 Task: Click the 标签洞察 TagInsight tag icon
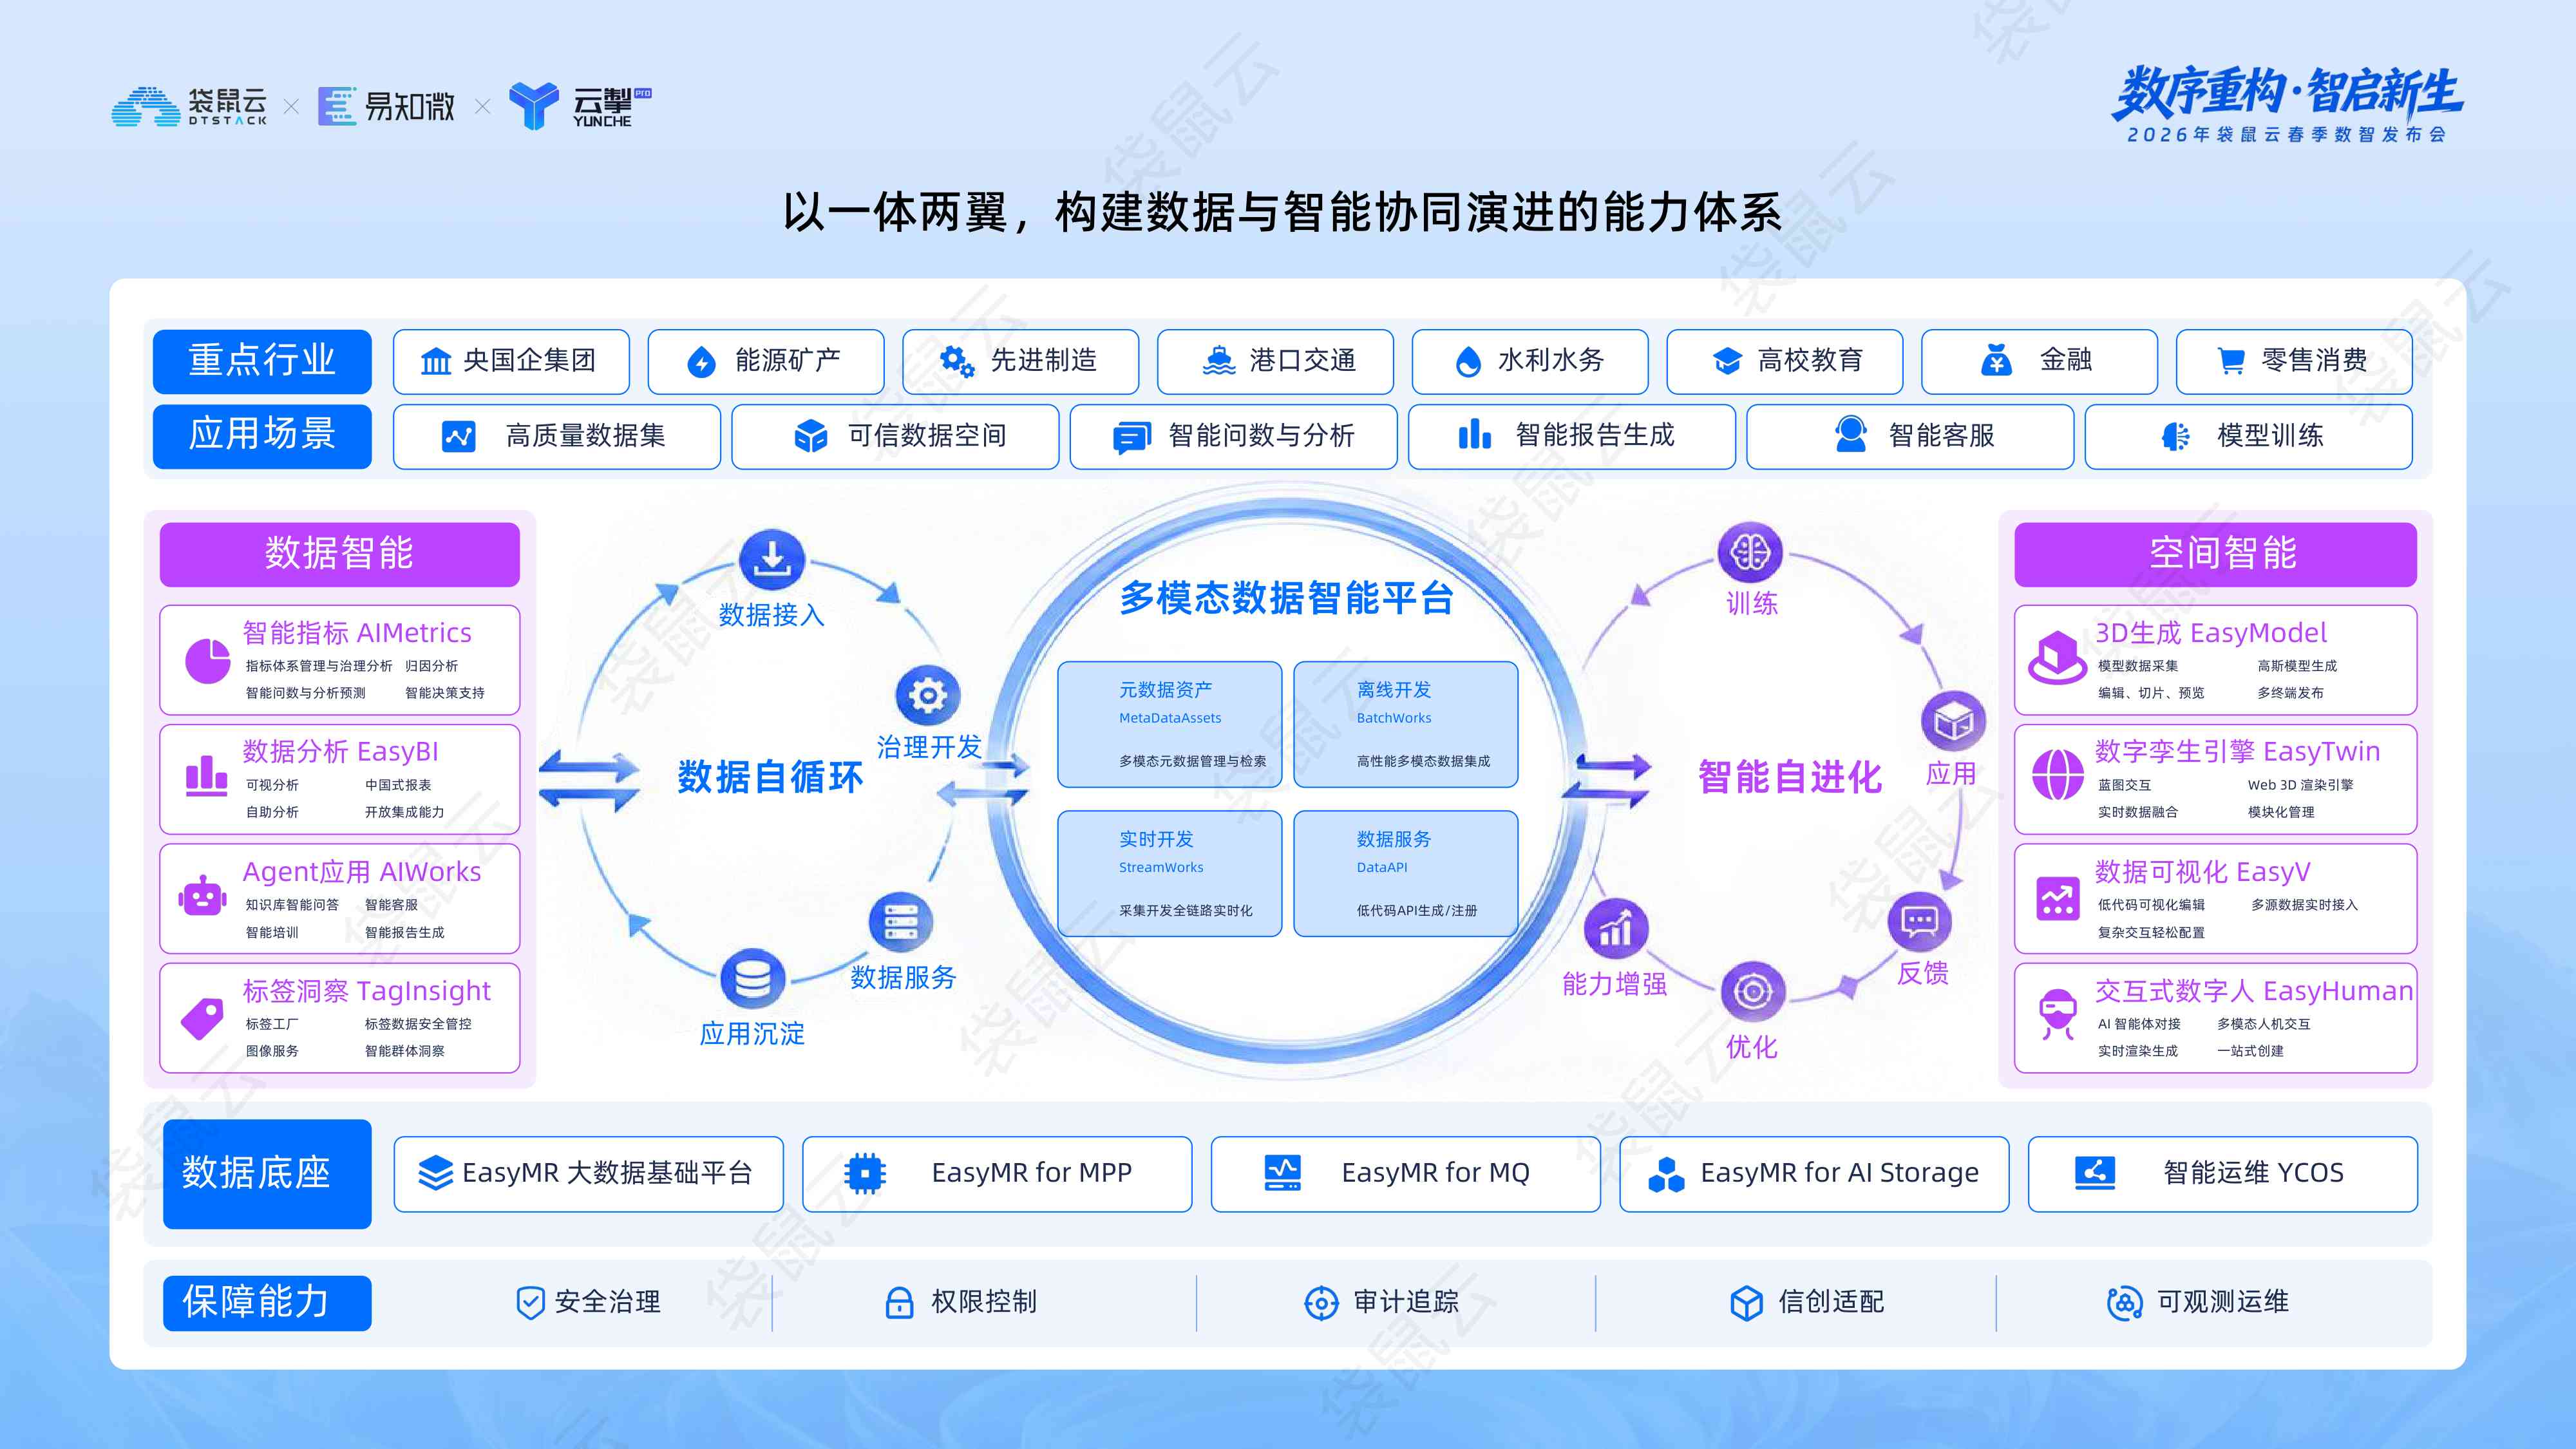(203, 1018)
